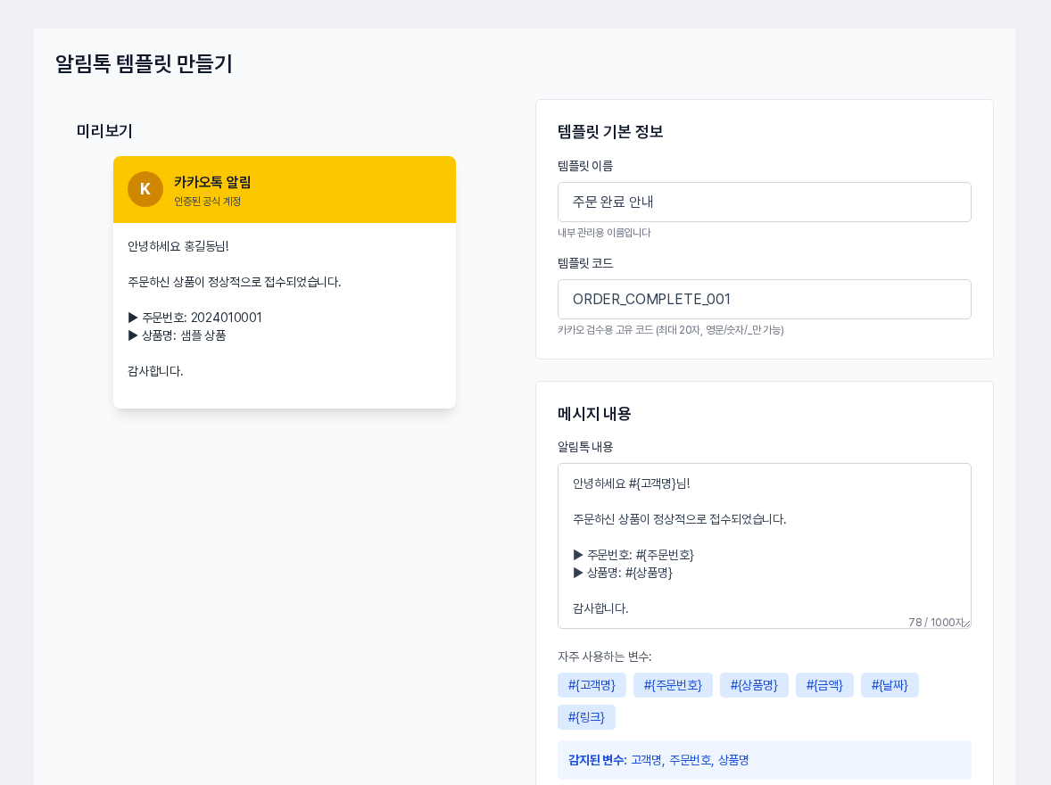
Task: Click the 미리보기 heading
Action: [104, 131]
